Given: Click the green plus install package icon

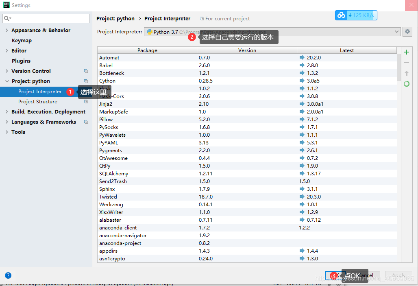Looking at the screenshot, I should point(407,52).
